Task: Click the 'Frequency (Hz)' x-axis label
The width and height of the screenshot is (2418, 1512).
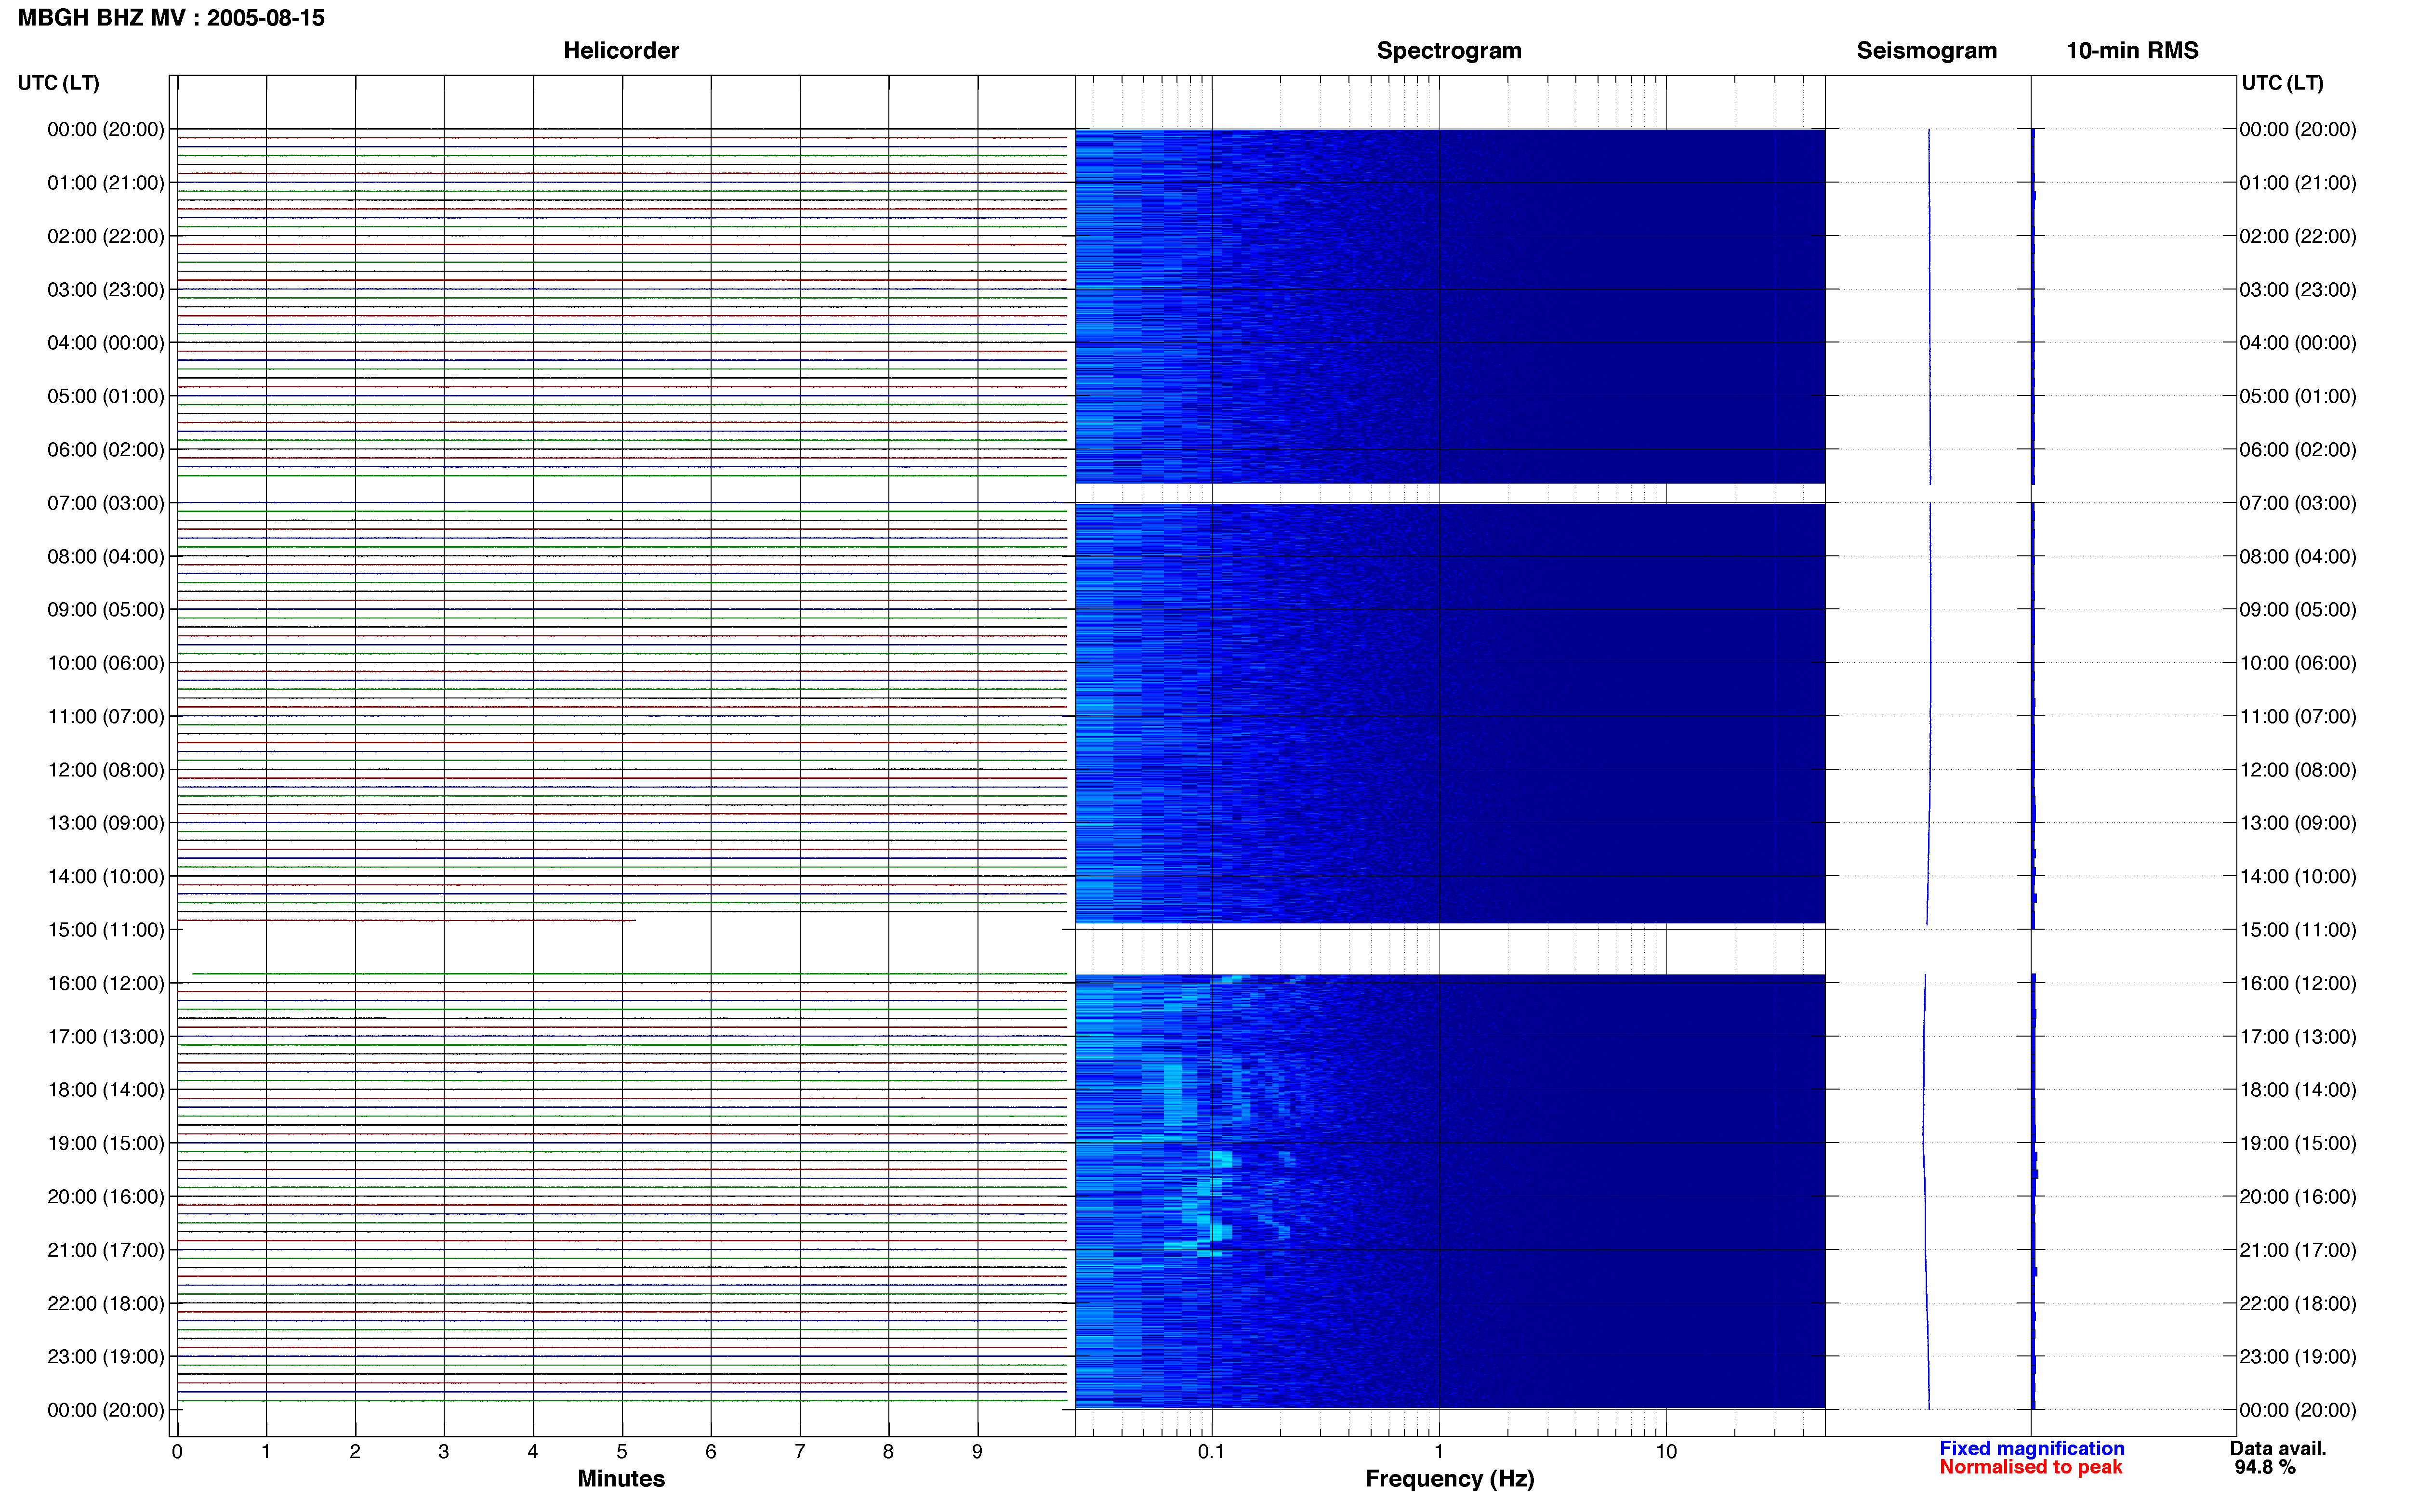Action: click(x=1449, y=1478)
